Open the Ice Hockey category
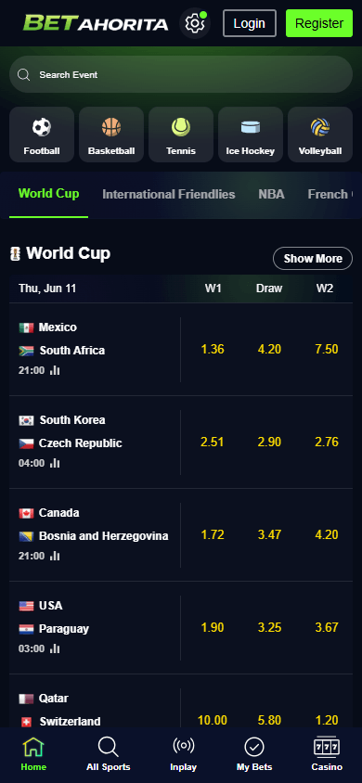Image resolution: width=362 pixels, height=783 pixels. coord(251,135)
